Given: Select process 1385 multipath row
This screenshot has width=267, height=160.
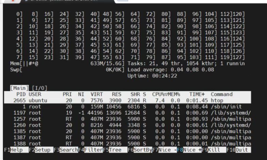Looking at the screenshot, I should tap(127, 131).
